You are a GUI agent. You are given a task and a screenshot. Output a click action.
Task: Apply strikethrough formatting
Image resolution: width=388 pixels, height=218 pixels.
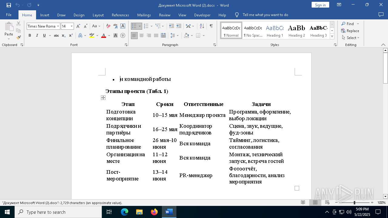[56, 35]
